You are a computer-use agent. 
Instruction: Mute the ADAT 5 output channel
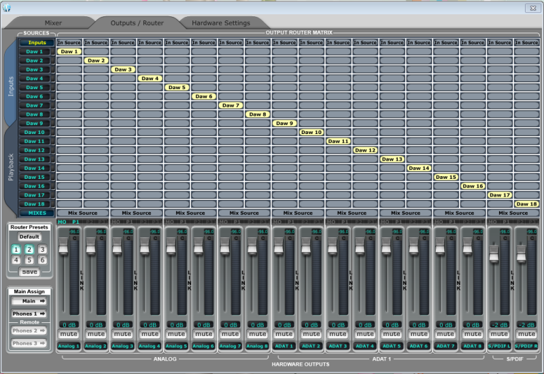pyautogui.click(x=392, y=335)
